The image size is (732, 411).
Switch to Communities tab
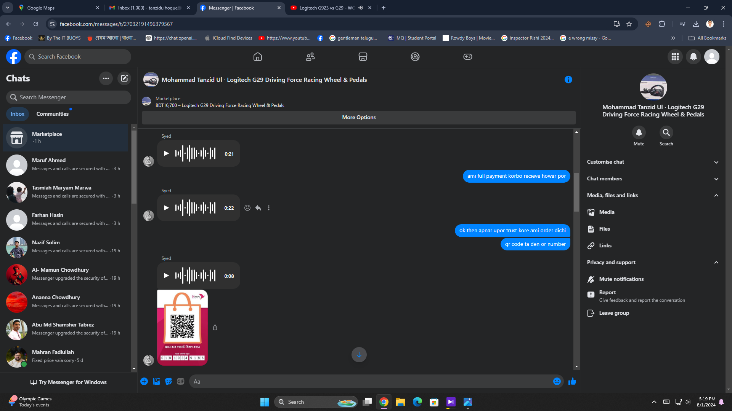[53, 114]
